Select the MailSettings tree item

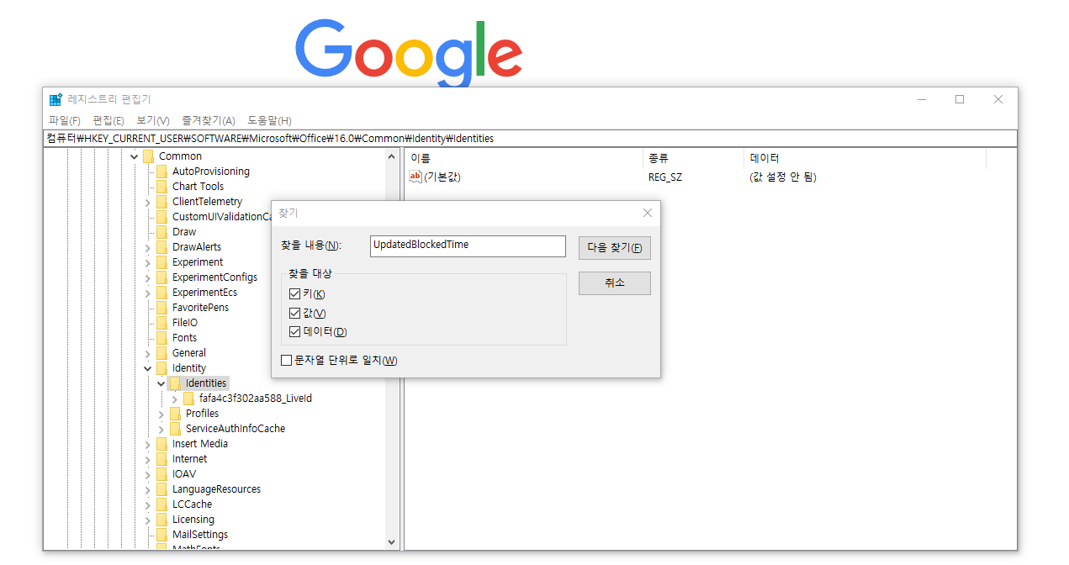coord(200,535)
